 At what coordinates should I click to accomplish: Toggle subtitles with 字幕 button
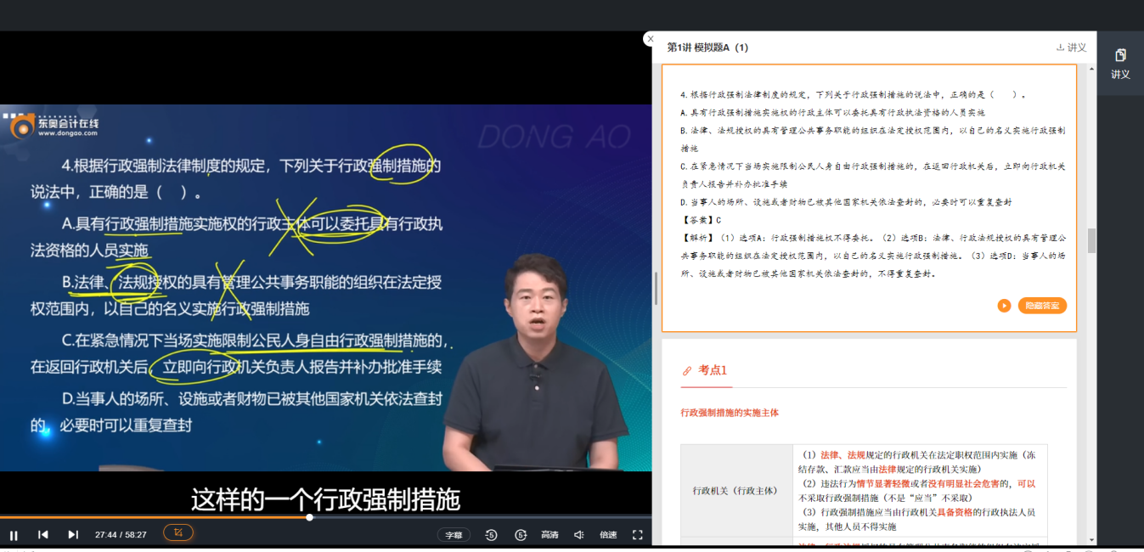coord(454,535)
